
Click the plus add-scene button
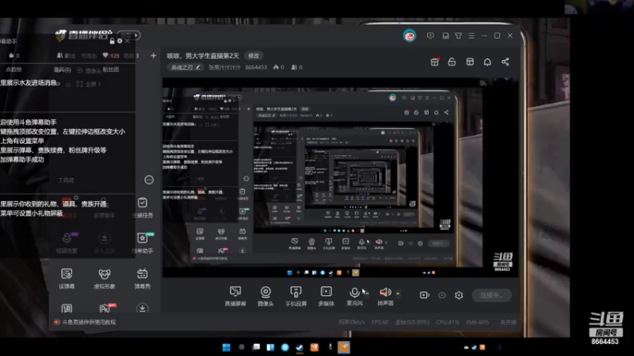tap(153, 55)
